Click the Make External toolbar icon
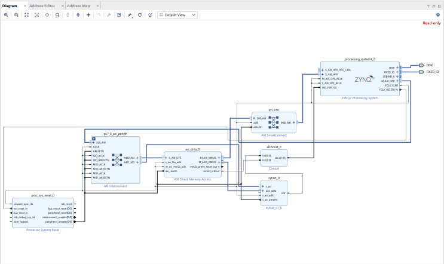Viewport: 444px width, 264px height. (99, 15)
